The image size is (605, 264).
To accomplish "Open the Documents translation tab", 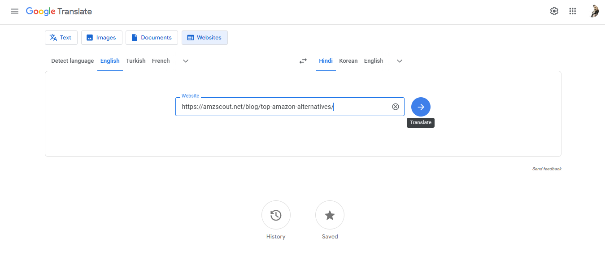I will click(x=152, y=38).
